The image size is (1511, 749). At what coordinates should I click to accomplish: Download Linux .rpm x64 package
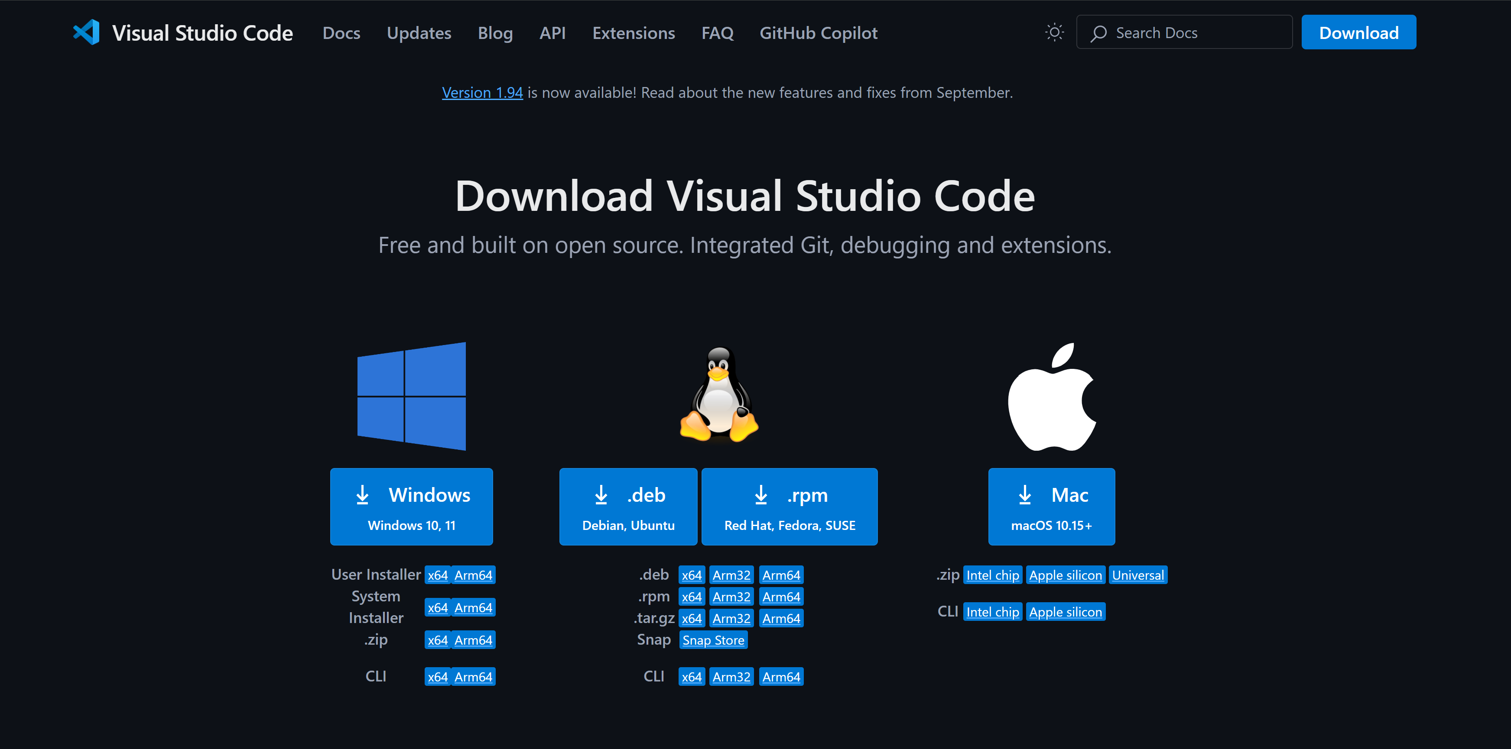point(692,597)
